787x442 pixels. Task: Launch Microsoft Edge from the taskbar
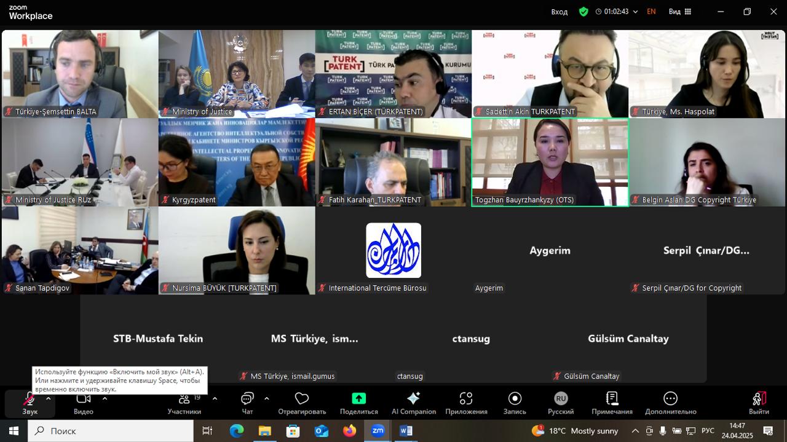point(237,431)
